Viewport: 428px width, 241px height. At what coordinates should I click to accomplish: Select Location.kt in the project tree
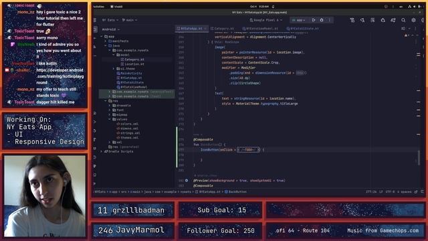pyautogui.click(x=132, y=64)
